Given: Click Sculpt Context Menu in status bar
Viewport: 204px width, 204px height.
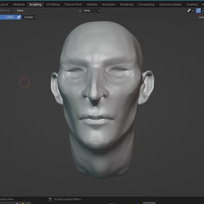Looking at the screenshot, I should tap(67, 199).
